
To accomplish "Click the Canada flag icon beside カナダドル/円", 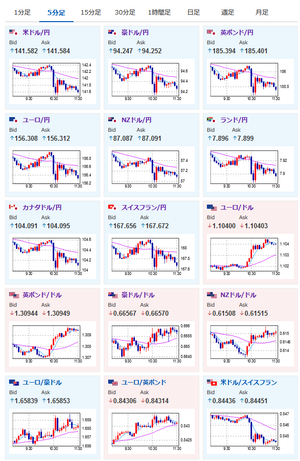I will point(13,207).
